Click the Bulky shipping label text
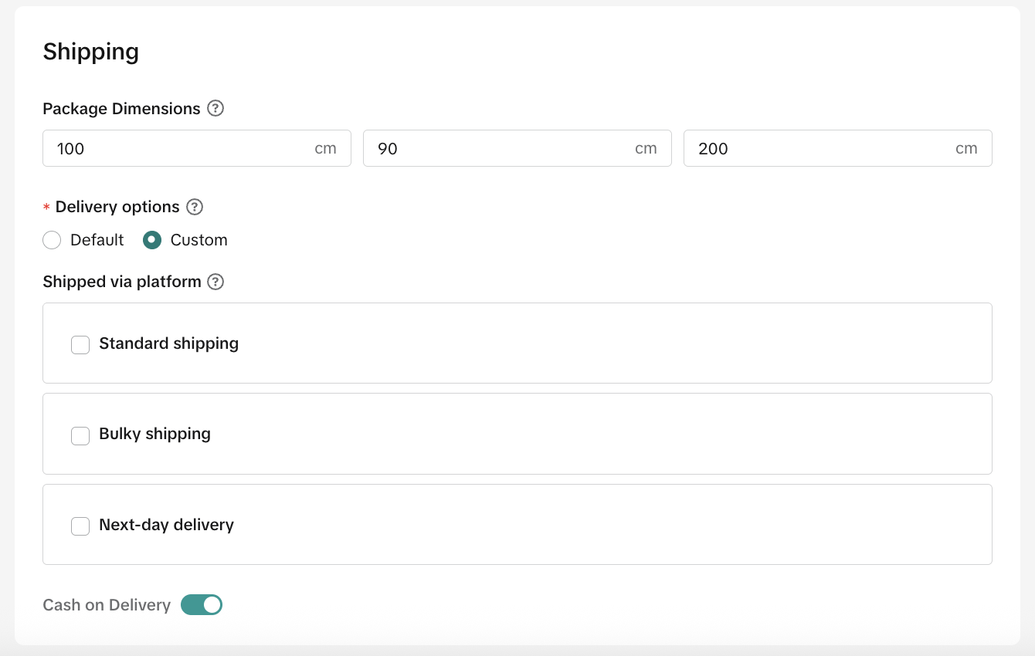 coord(154,434)
